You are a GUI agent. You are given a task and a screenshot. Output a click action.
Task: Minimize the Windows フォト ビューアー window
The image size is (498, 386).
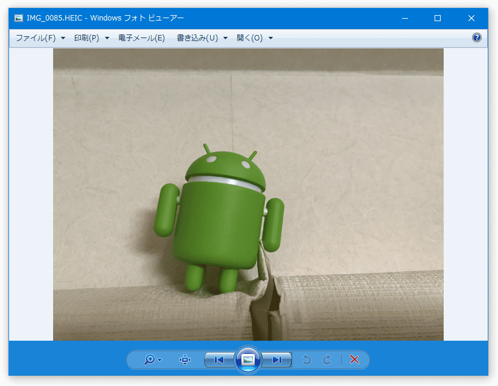405,18
